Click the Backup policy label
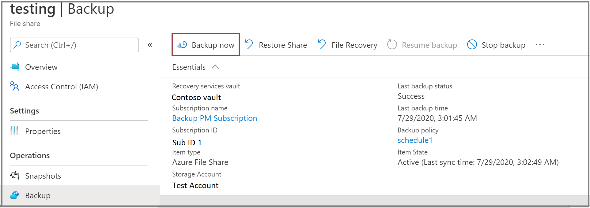Screen dimensions: 590x208 [418, 130]
